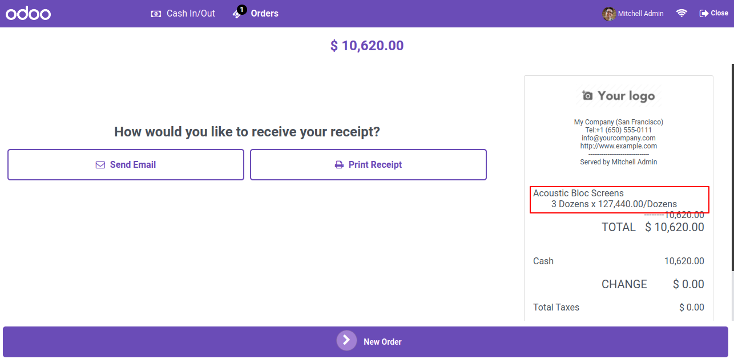Click the Odoo logo

click(x=29, y=14)
